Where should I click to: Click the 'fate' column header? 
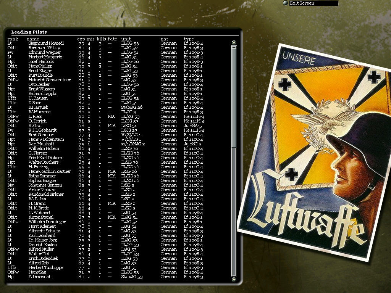point(112,39)
